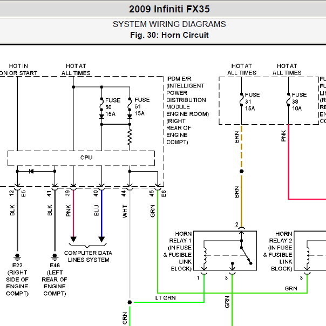
Task: Click the E22 ground label
Action: [17, 279]
